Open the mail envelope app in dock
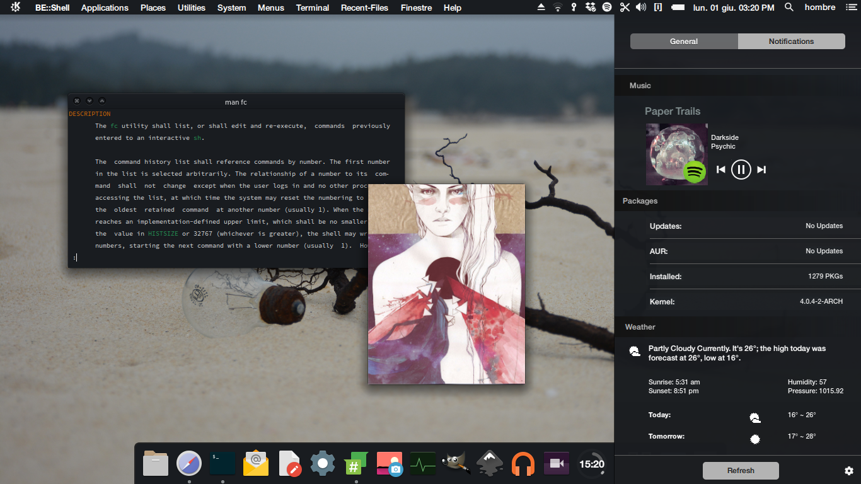 [x=256, y=463]
